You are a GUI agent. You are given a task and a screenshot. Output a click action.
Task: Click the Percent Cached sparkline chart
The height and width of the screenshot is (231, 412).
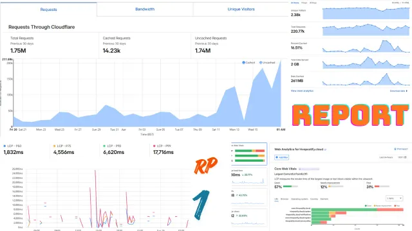366,46
